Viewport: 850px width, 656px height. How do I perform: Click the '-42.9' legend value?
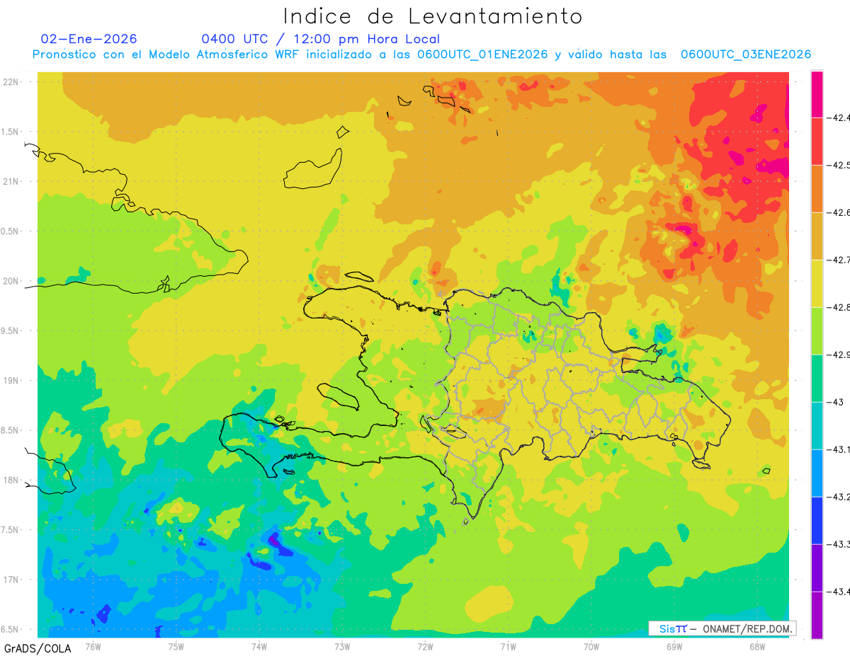click(x=838, y=355)
